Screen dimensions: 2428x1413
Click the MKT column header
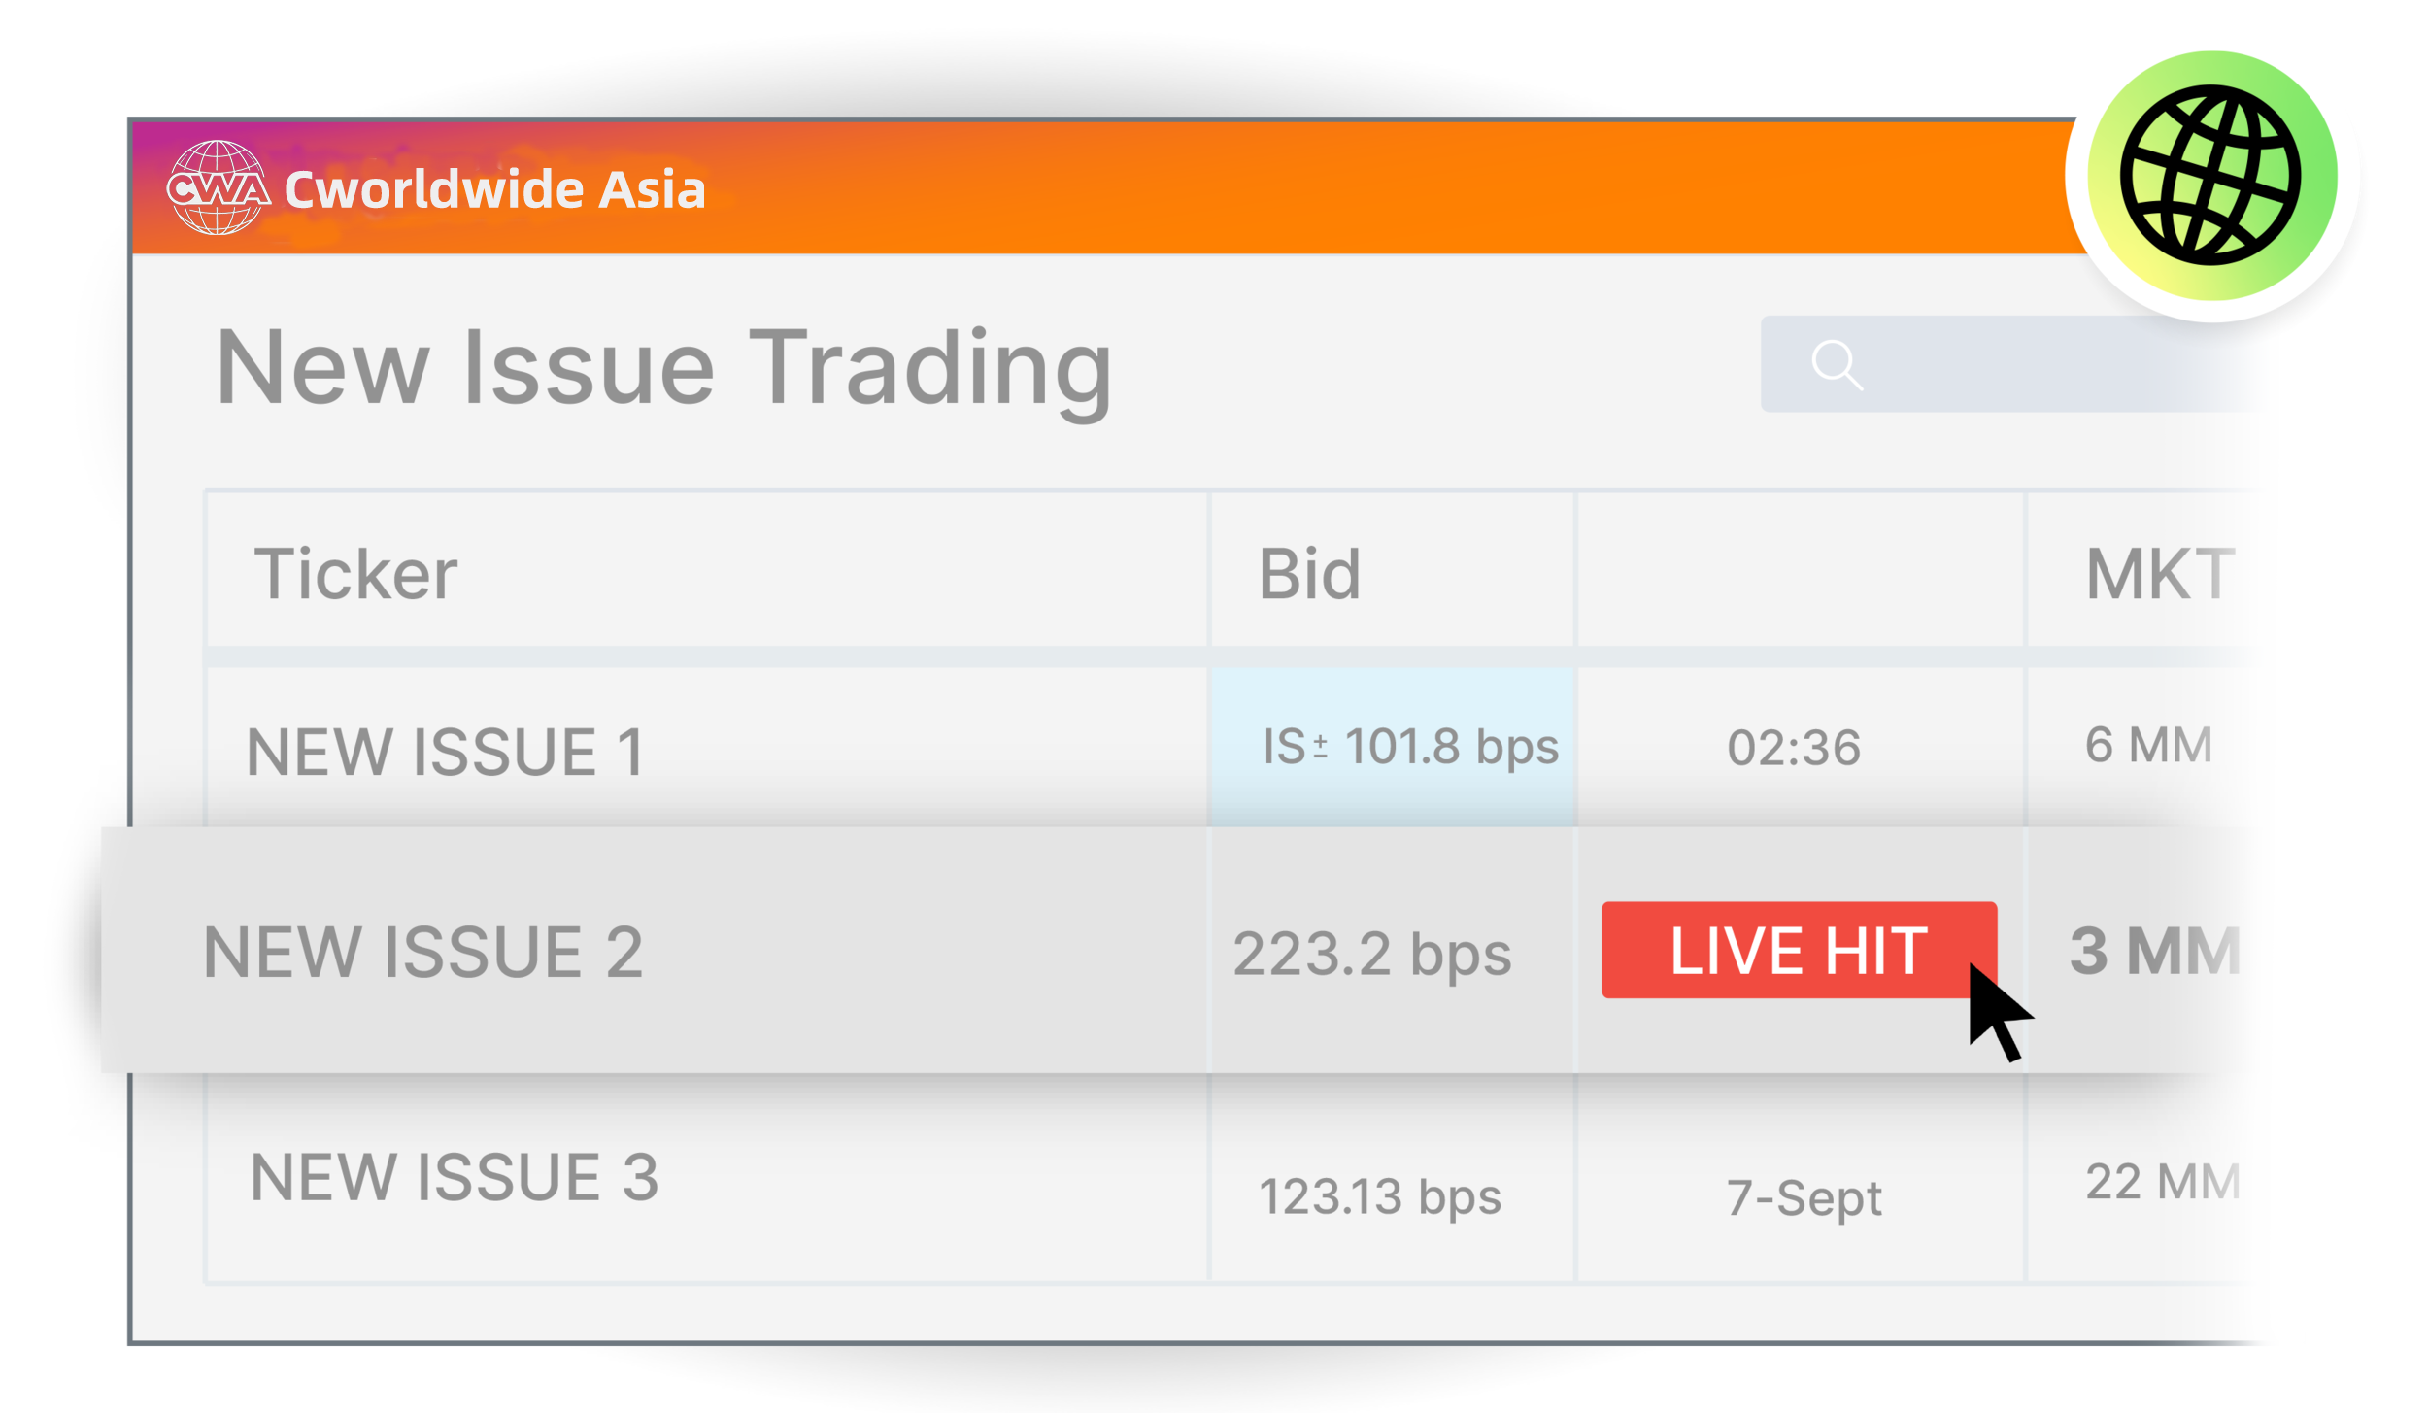pos(2160,574)
